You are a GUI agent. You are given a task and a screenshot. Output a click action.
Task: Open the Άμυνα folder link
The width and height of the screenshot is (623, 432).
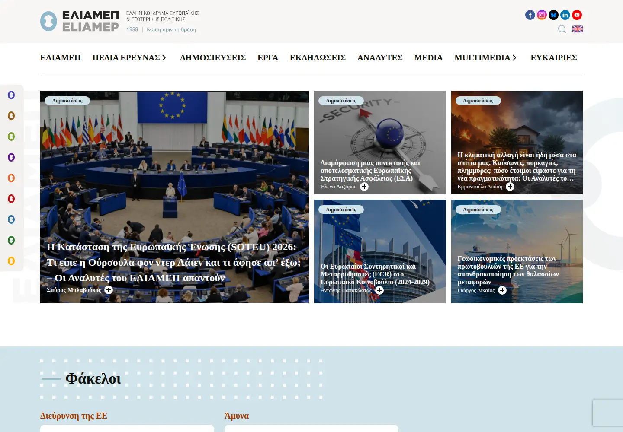pos(237,416)
